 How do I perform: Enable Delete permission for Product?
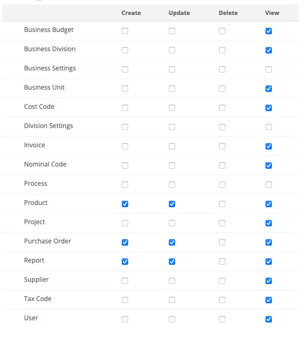pyautogui.click(x=222, y=204)
